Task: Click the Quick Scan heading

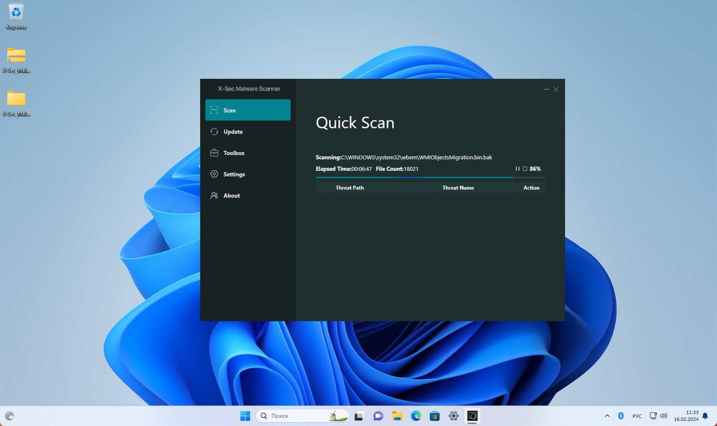Action: pyautogui.click(x=355, y=123)
